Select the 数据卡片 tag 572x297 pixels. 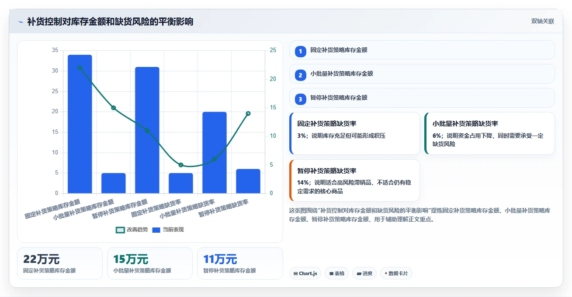pyautogui.click(x=396, y=273)
